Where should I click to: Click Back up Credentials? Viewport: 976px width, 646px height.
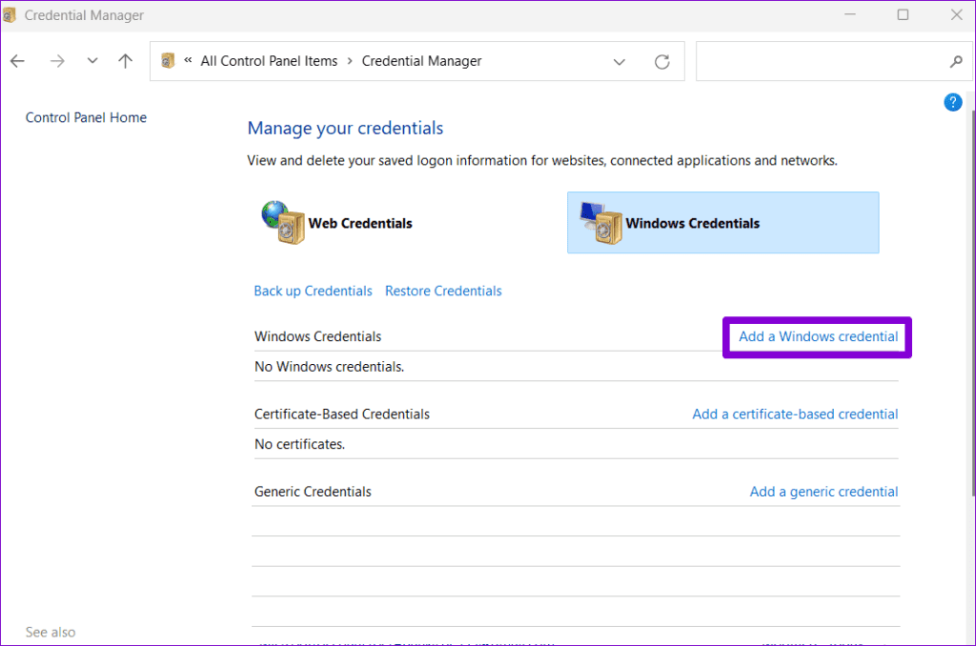pyautogui.click(x=313, y=291)
